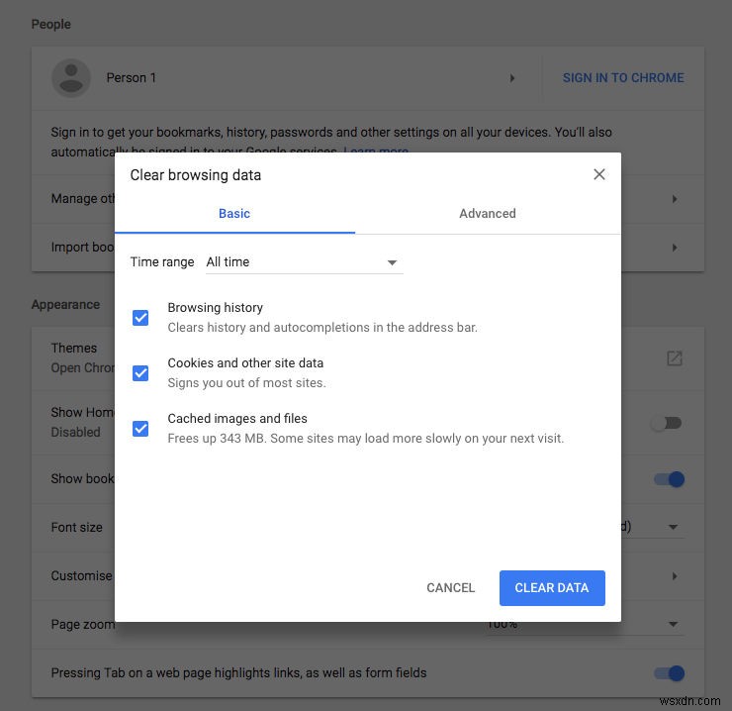This screenshot has width=732, height=711.
Task: Expand the Person 1 arrow
Action: pos(512,78)
